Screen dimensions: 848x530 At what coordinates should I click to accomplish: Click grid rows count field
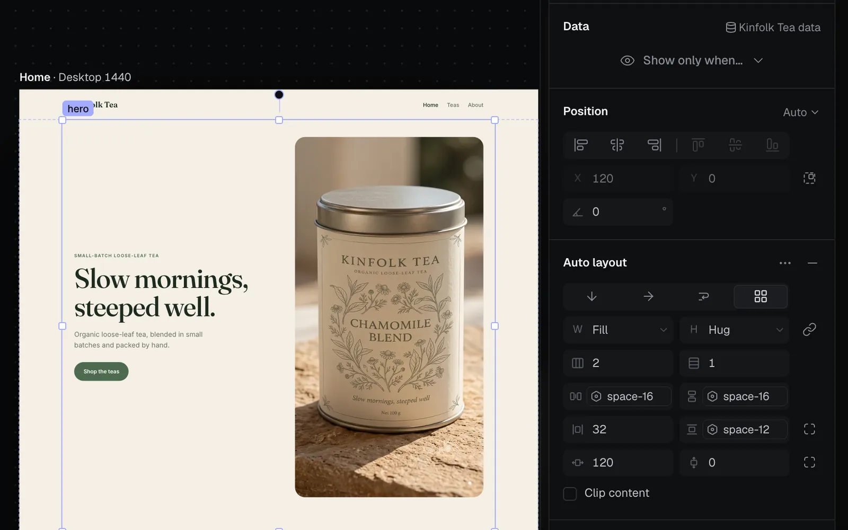735,363
